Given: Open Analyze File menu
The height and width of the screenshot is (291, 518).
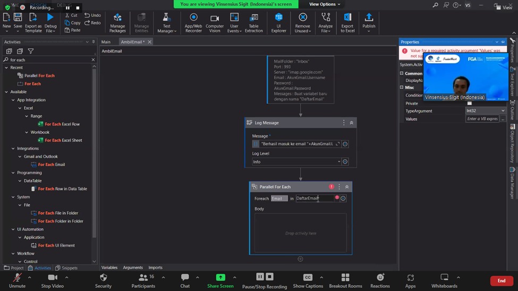Looking at the screenshot, I should point(325,22).
